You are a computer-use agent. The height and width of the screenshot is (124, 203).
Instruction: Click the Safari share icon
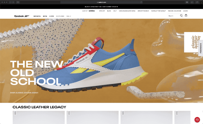coord(192,2)
